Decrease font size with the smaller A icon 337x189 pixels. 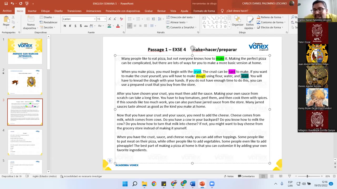[115, 19]
